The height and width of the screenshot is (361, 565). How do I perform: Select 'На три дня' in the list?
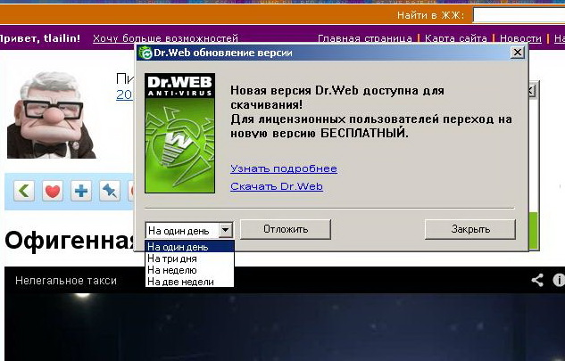point(189,258)
